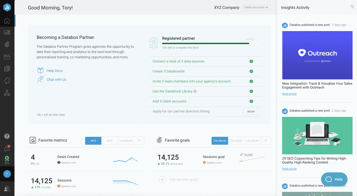Click the Databox logo in the sidebar
The image size is (357, 196).
(7, 7)
